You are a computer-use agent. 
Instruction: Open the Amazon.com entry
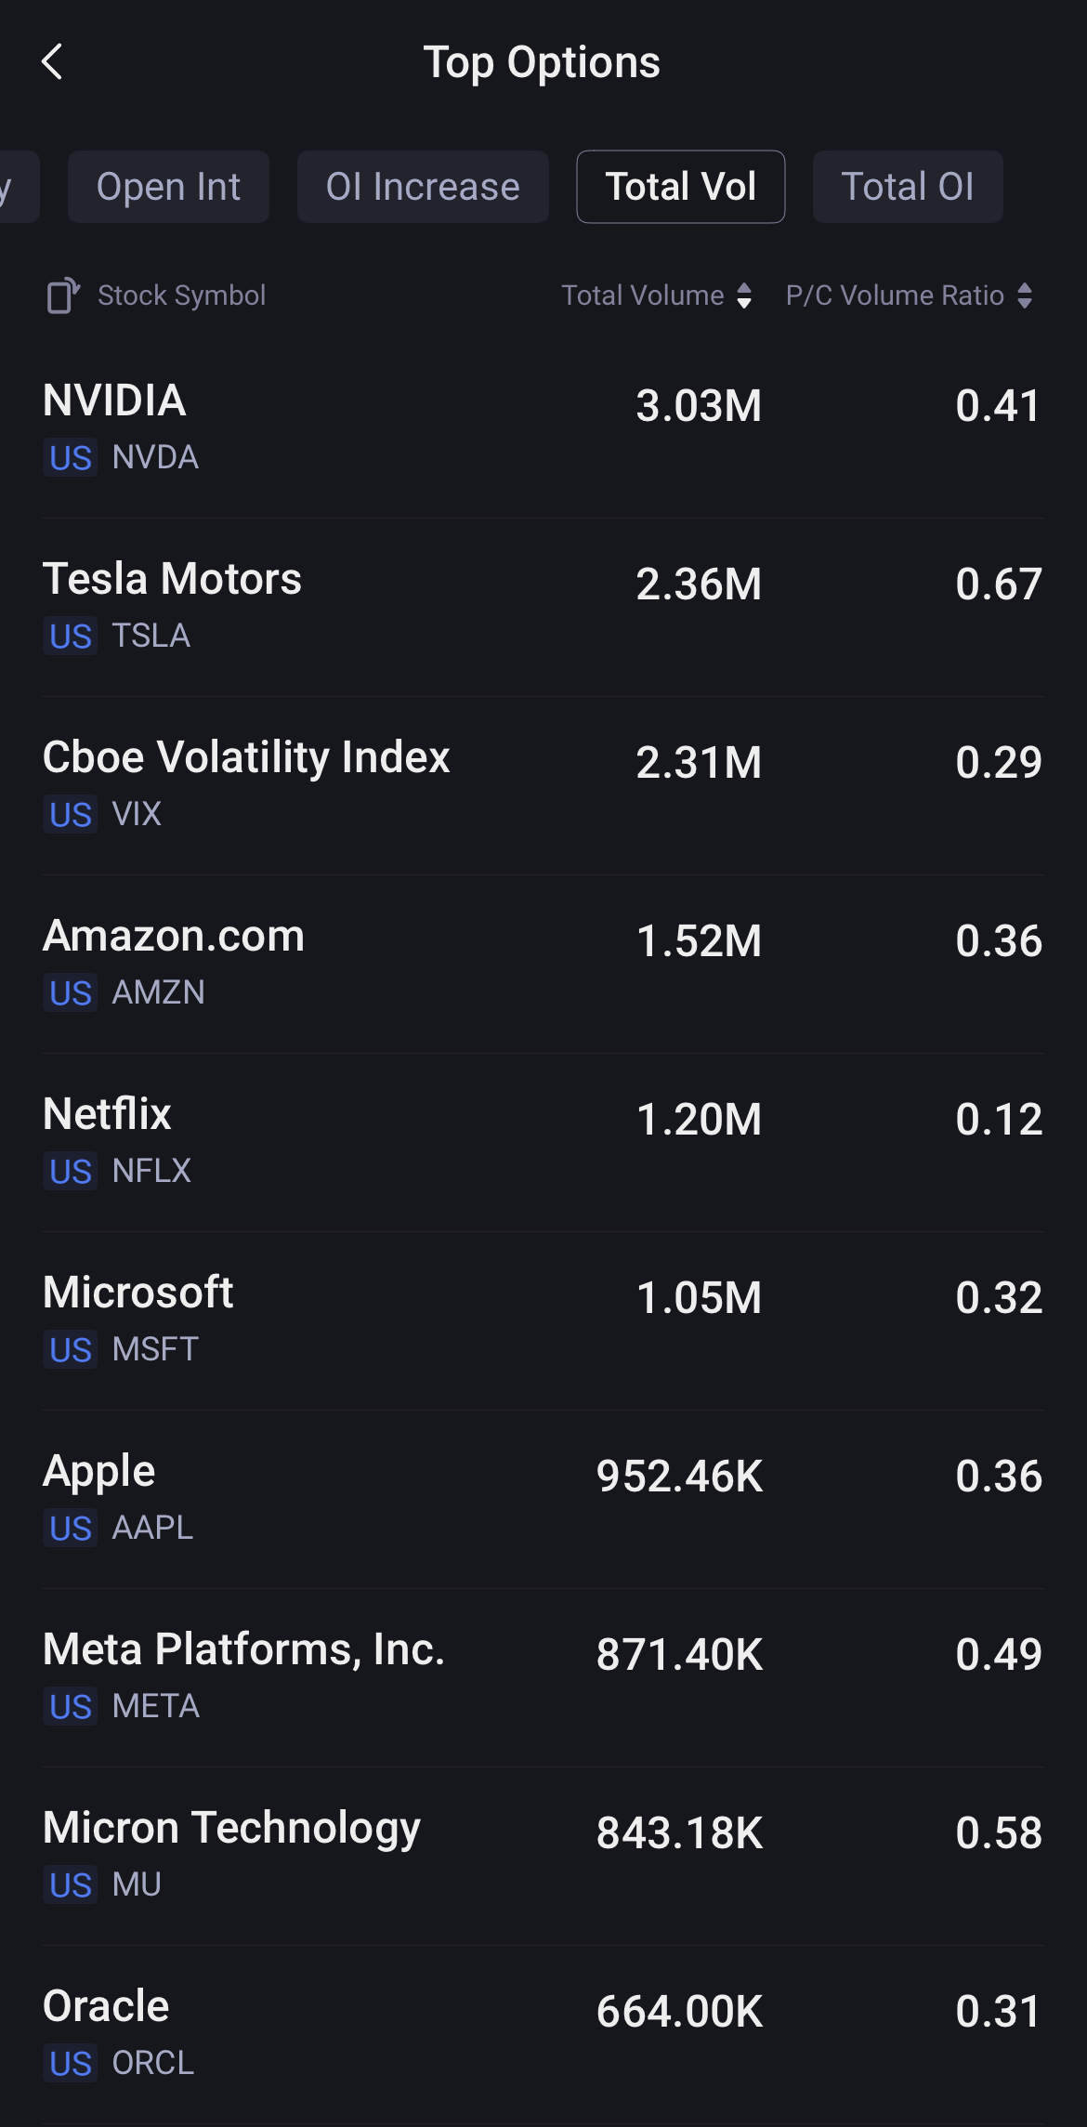point(543,963)
